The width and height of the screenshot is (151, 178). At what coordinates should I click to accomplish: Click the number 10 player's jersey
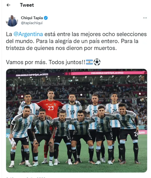pyautogui.click(x=23, y=126)
